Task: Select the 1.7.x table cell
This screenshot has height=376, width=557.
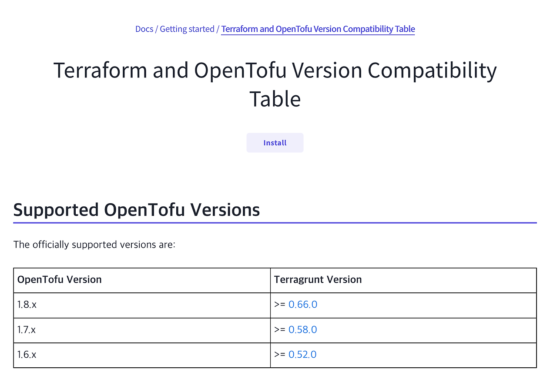Action: 142,330
